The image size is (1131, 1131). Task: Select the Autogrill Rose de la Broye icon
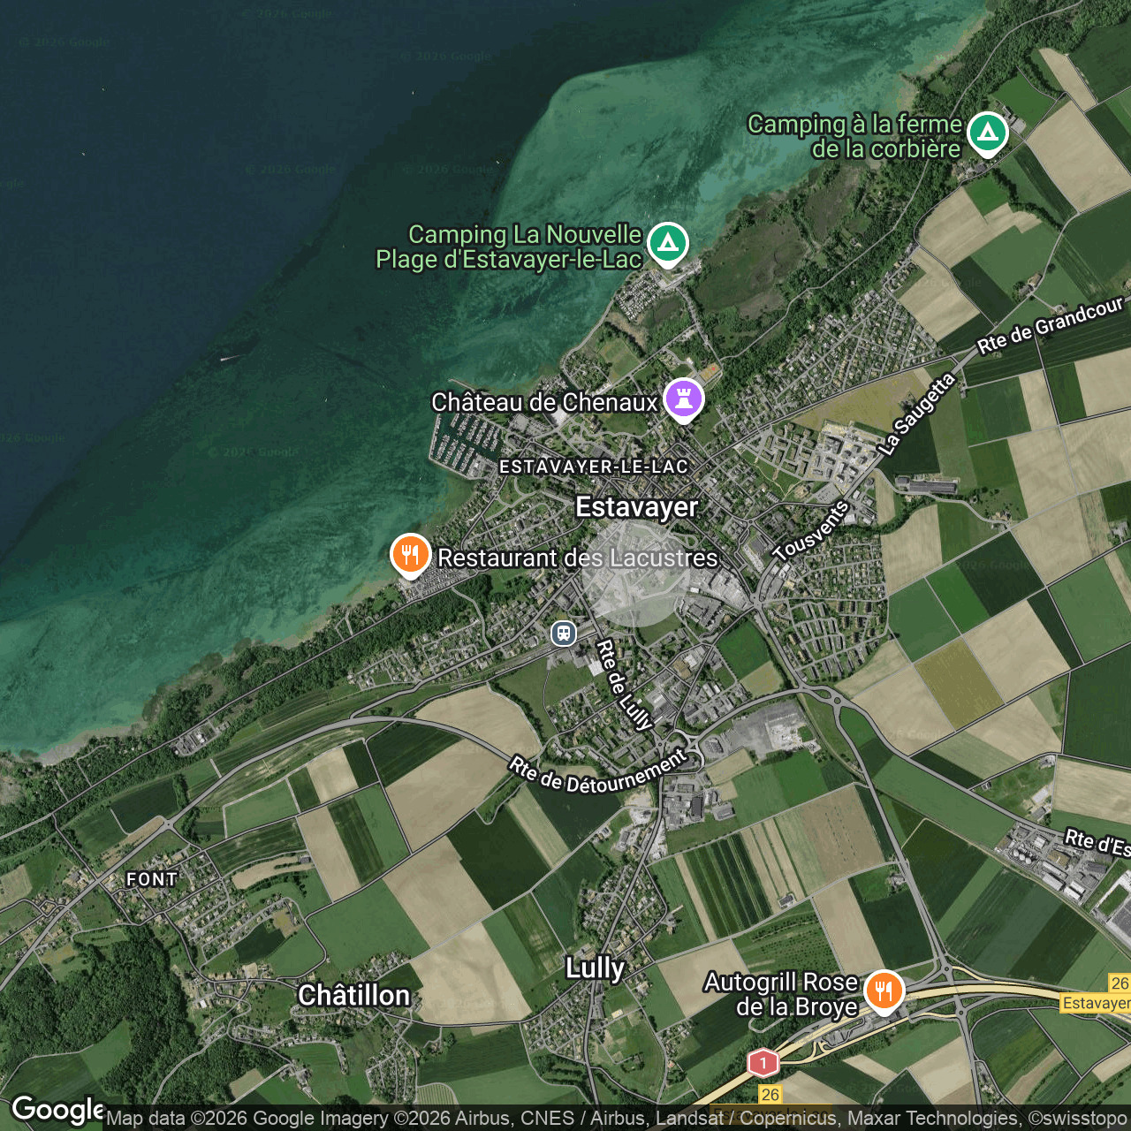pos(884,991)
